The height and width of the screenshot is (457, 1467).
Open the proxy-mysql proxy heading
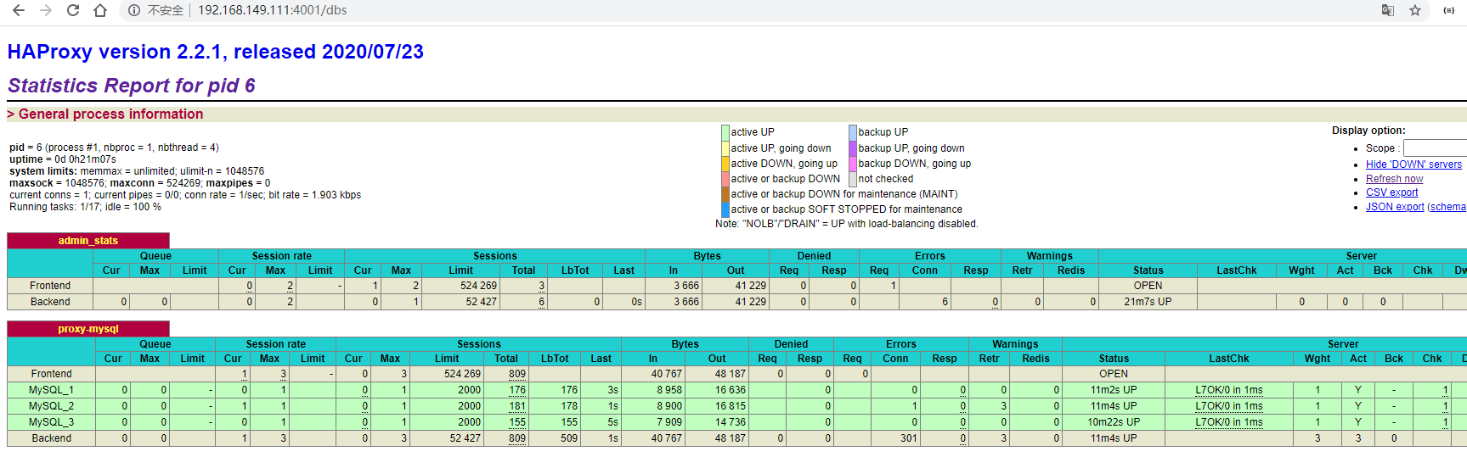click(x=88, y=329)
